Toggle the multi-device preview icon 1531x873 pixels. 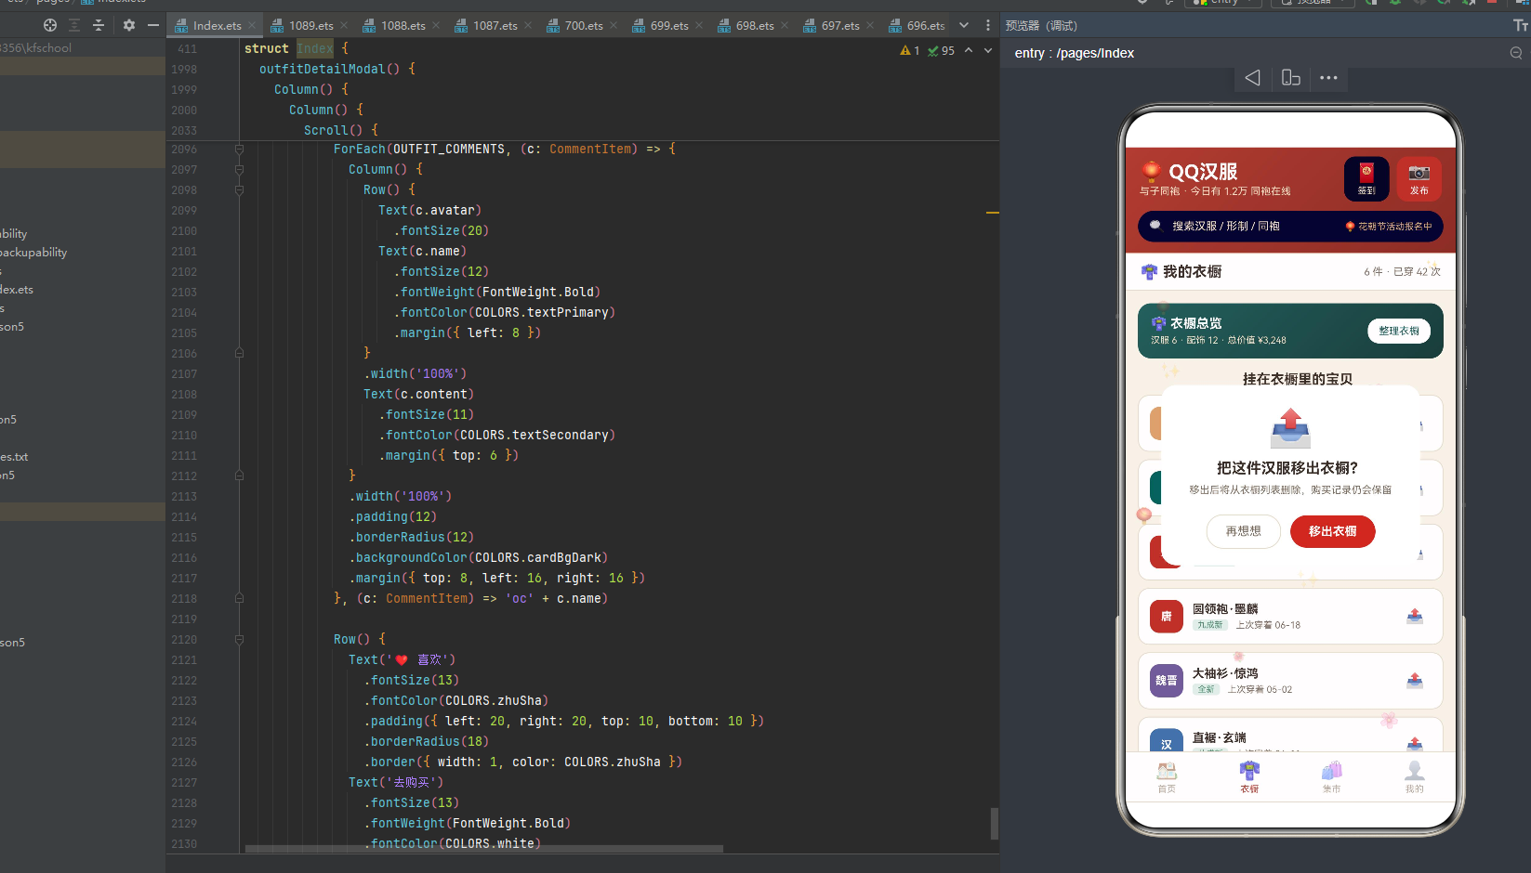tap(1290, 78)
